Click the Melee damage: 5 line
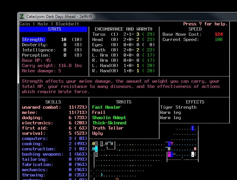This screenshot has width=237, height=180. click(x=41, y=71)
